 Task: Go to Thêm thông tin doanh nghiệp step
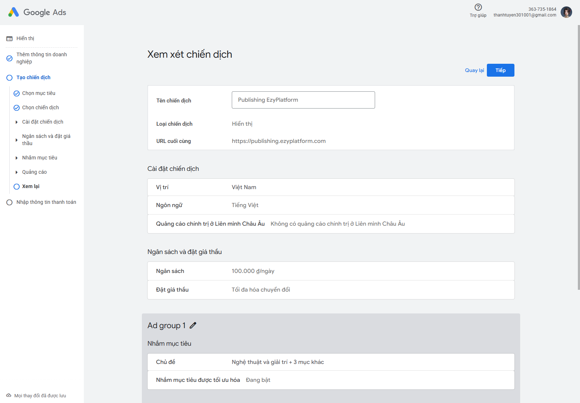(42, 58)
